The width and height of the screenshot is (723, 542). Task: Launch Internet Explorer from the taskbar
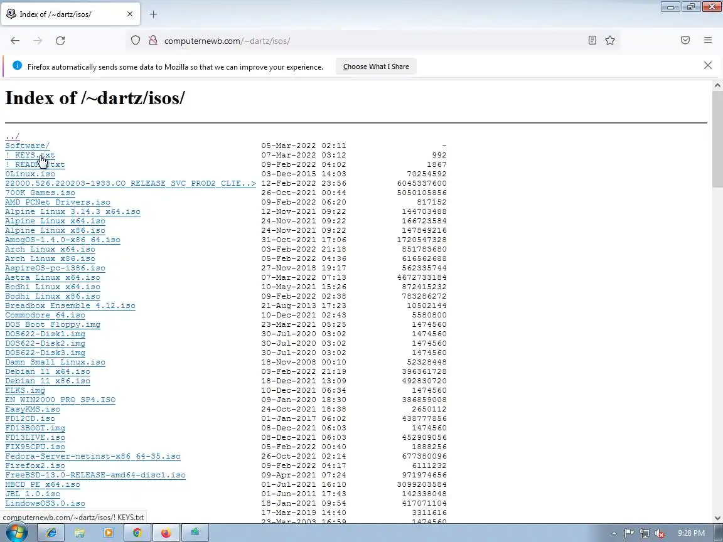pos(51,533)
